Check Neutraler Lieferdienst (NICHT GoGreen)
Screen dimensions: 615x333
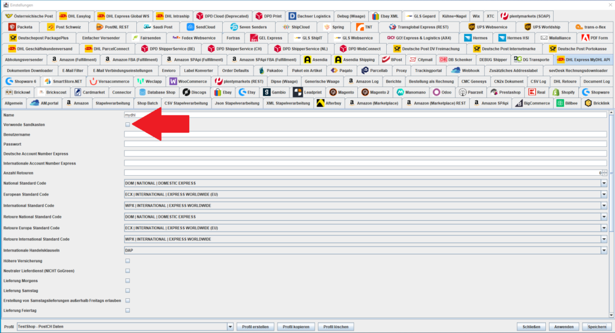127,271
